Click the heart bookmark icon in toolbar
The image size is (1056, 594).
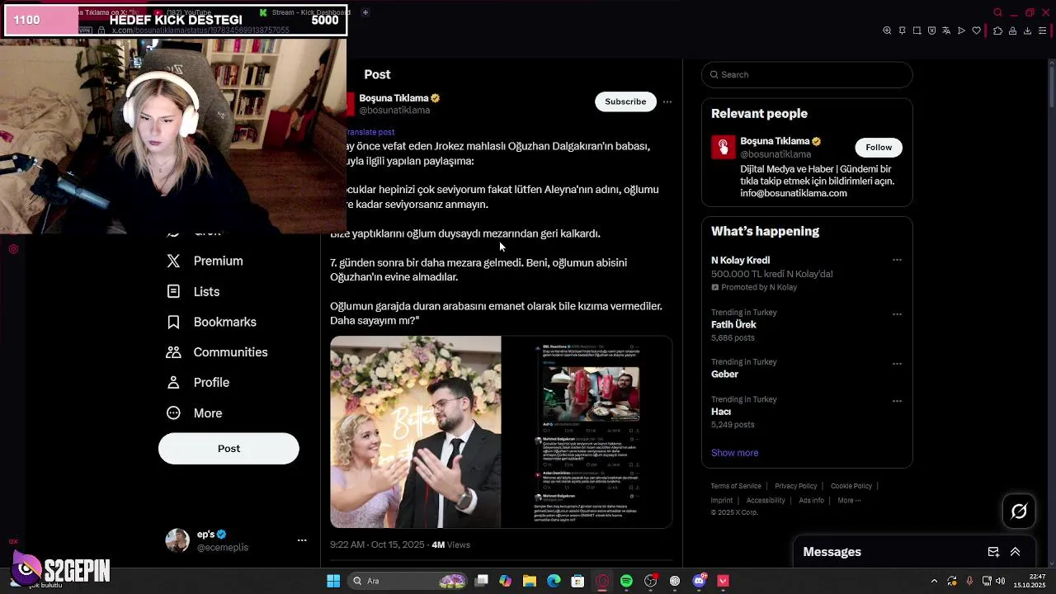(x=976, y=31)
